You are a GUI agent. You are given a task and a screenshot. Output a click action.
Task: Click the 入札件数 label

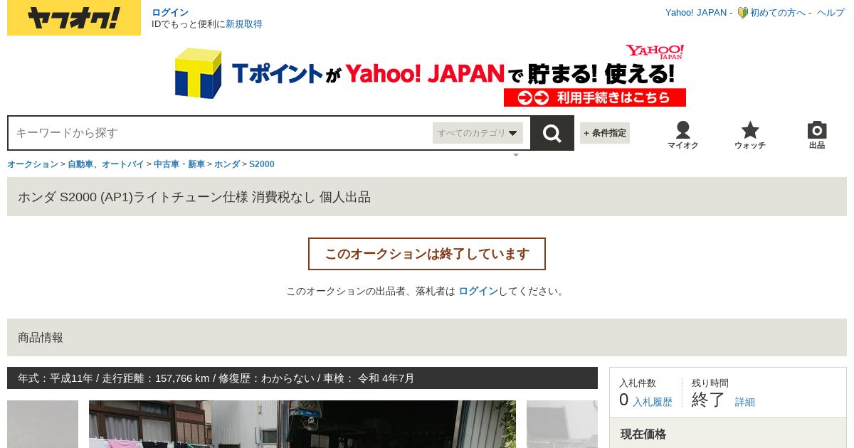coord(638,383)
